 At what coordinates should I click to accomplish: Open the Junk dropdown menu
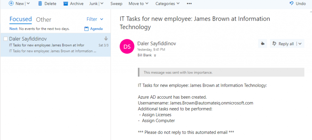[x=96, y=4]
